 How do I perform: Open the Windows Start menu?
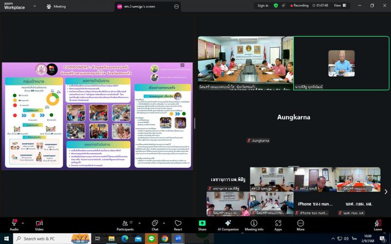[x=6, y=239]
